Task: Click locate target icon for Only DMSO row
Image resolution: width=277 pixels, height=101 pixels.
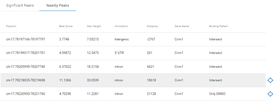Action: tap(270, 94)
